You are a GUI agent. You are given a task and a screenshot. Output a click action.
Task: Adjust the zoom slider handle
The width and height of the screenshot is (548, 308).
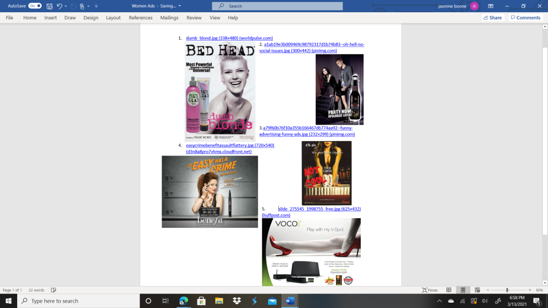507,290
